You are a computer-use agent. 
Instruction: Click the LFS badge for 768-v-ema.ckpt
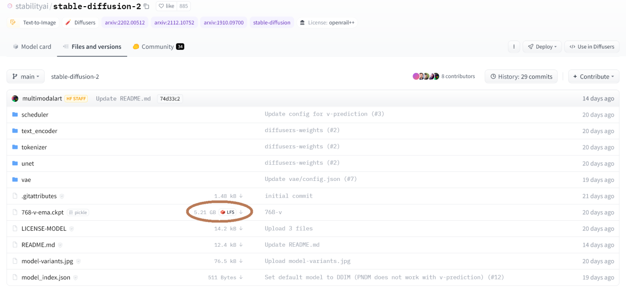click(x=228, y=212)
